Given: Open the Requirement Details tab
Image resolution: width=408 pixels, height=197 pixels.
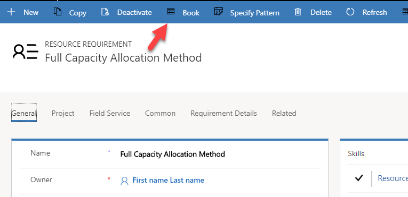Looking at the screenshot, I should tap(224, 113).
